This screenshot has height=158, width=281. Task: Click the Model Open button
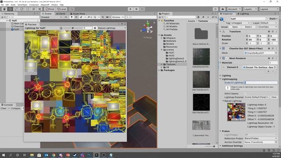click(x=235, y=27)
